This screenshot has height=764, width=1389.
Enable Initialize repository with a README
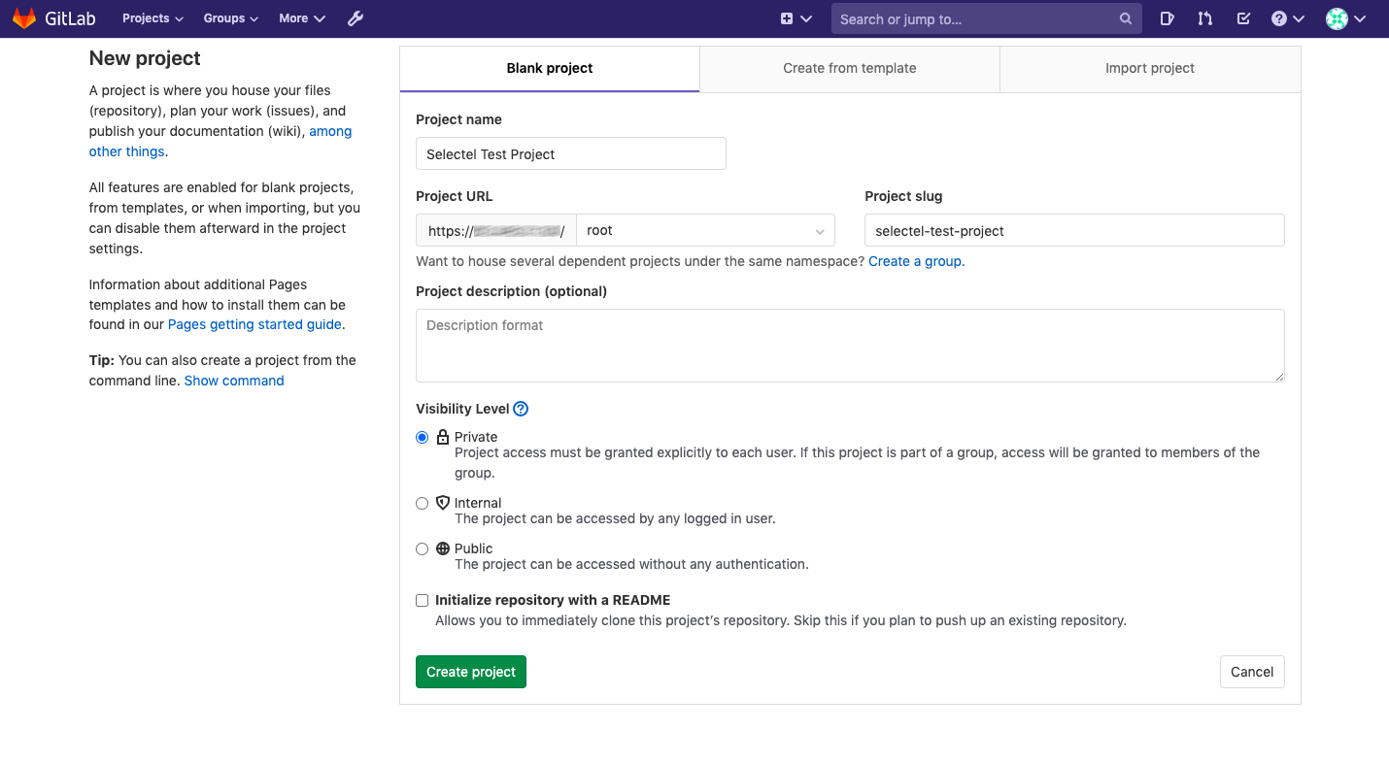coord(422,600)
